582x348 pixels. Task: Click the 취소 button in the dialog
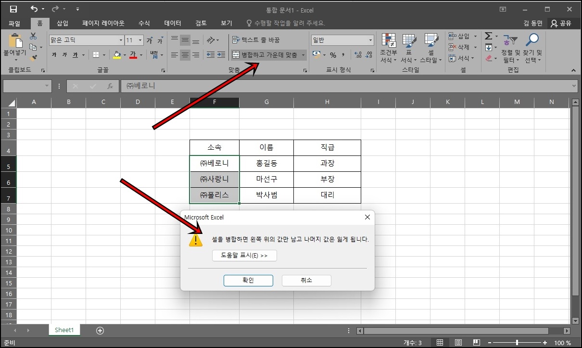tap(306, 280)
